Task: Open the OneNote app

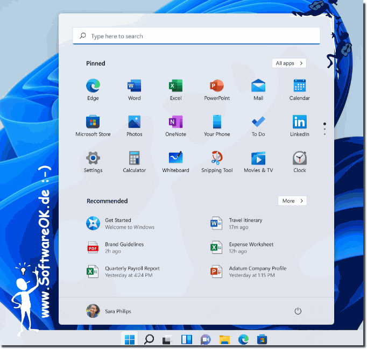Action: click(175, 126)
